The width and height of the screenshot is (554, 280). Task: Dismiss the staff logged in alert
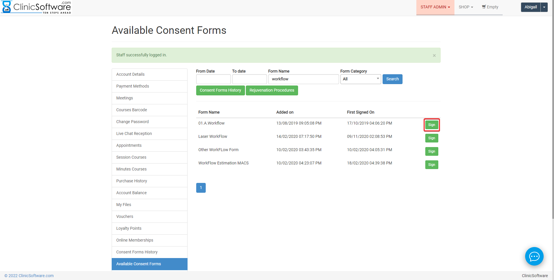pyautogui.click(x=434, y=55)
